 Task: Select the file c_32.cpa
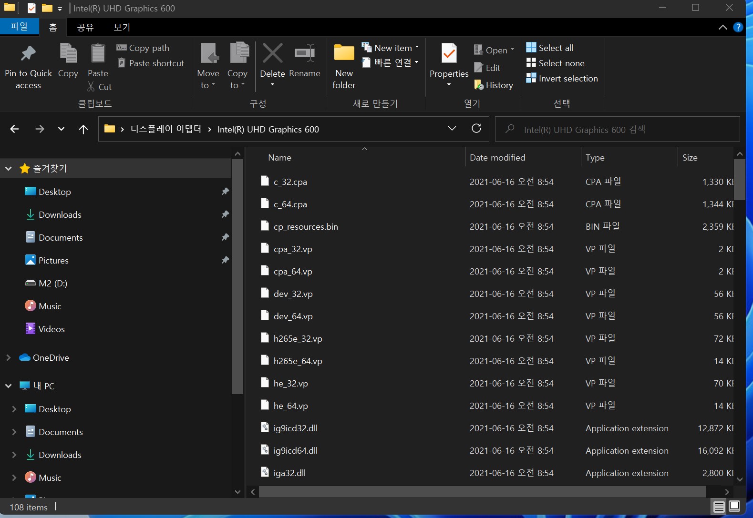tap(290, 182)
